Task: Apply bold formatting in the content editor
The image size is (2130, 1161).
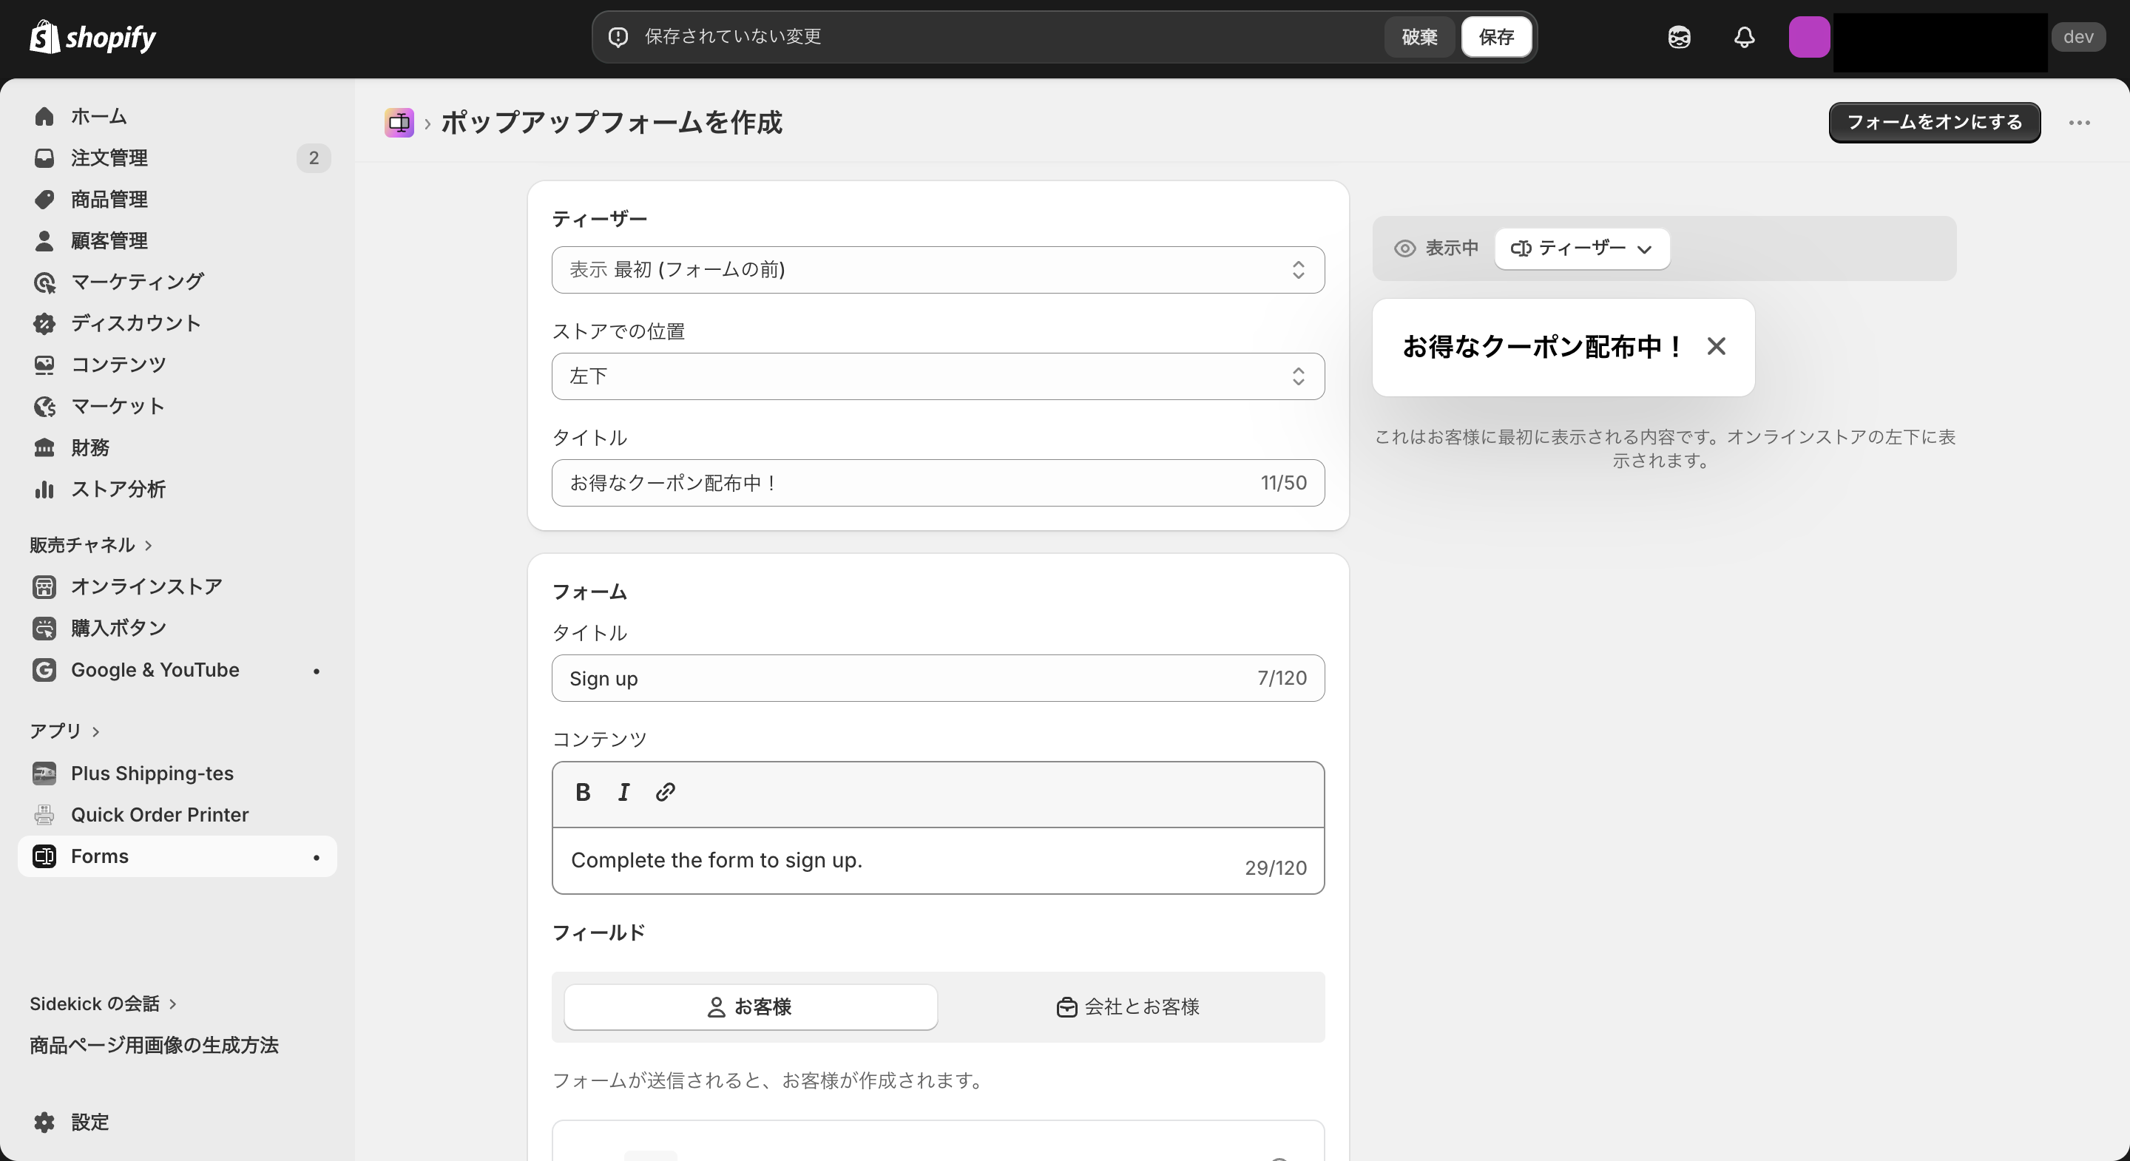Action: point(582,791)
